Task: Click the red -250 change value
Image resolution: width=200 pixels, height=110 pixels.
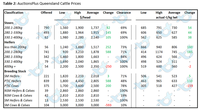Action: click(108, 67)
